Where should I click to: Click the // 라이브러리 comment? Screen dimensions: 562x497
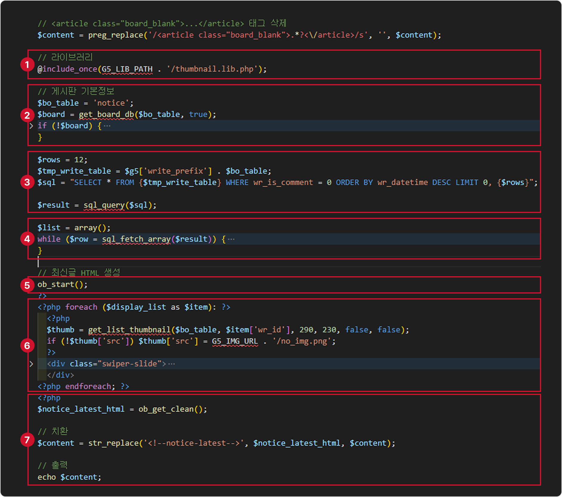click(x=65, y=57)
